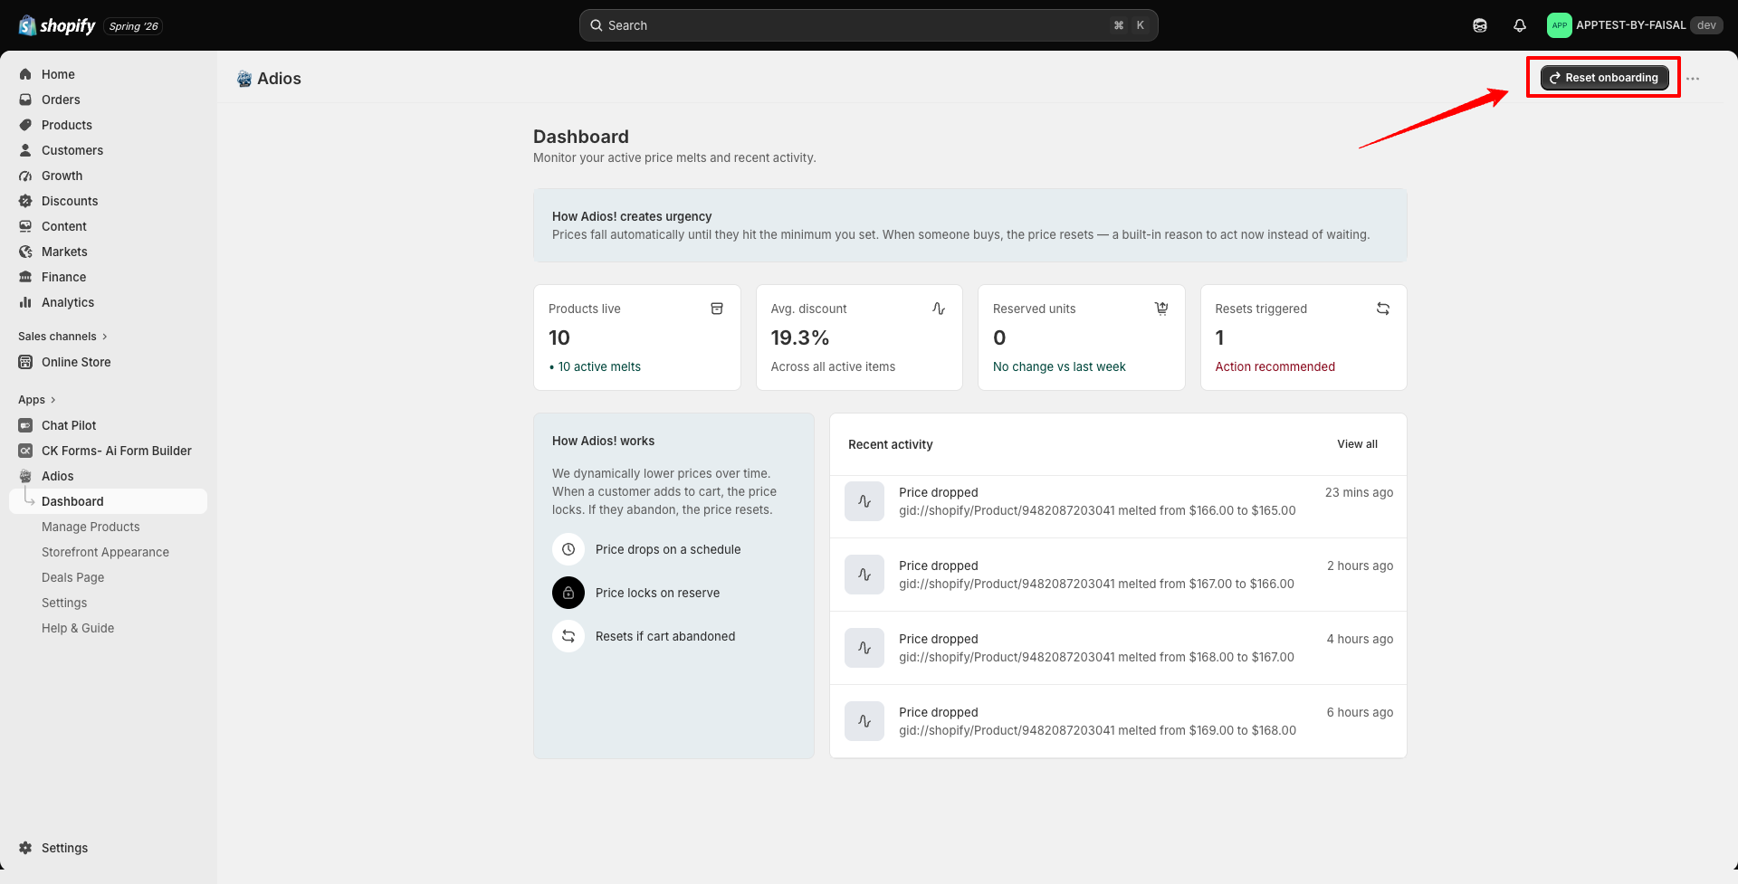Click Action recommended under Resets triggered
The image size is (1738, 884).
[x=1275, y=366]
